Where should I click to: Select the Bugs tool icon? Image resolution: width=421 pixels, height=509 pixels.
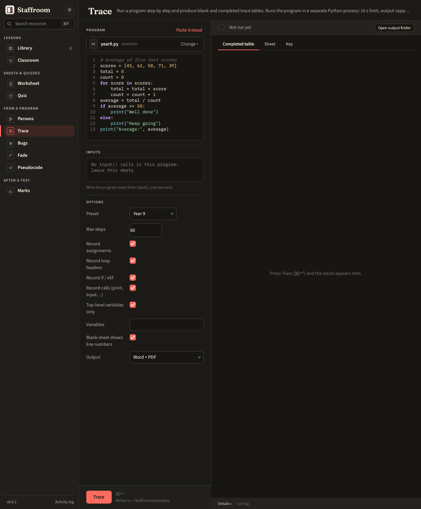click(x=11, y=143)
